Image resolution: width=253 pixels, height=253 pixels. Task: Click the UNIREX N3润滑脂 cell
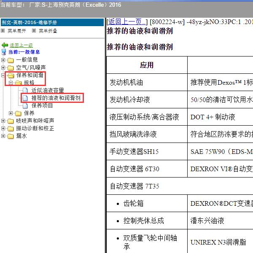[x=220, y=242]
